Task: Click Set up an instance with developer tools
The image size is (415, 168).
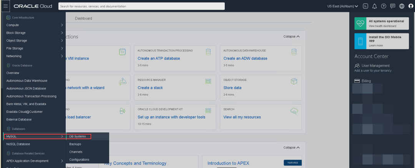Action: [171, 117]
